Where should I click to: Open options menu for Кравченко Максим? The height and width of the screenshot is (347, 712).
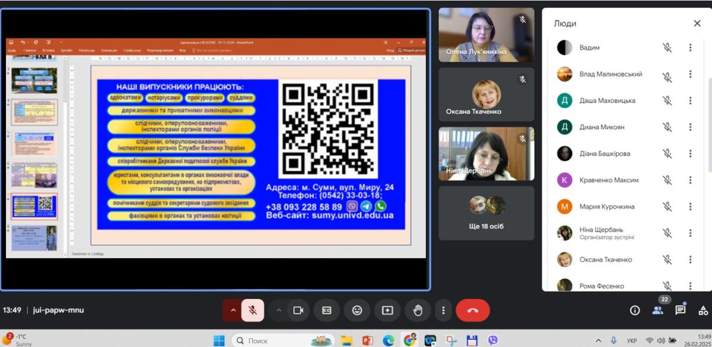click(690, 180)
